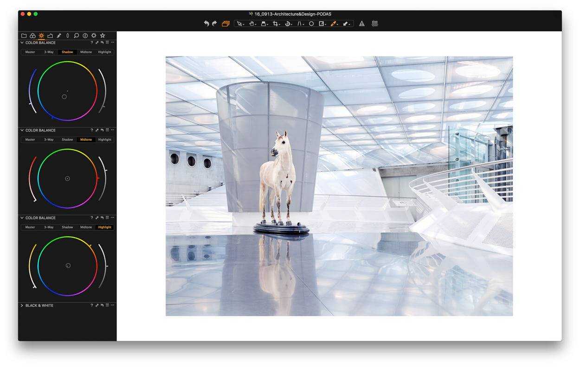
Task: Toggle the grid overlay icon
Action: coord(375,24)
